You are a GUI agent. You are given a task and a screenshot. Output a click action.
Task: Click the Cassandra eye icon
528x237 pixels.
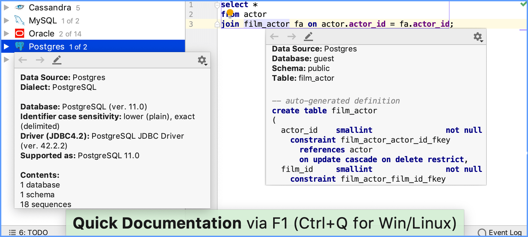20,7
